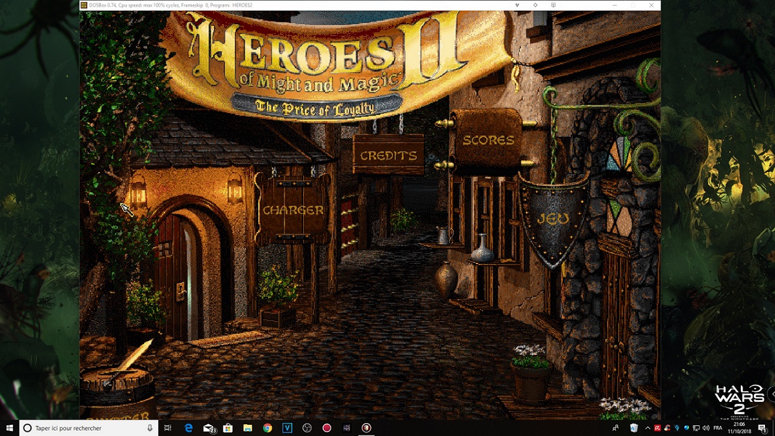Open the network status tray icon
Screen dimensions: 775x436
tap(697, 428)
